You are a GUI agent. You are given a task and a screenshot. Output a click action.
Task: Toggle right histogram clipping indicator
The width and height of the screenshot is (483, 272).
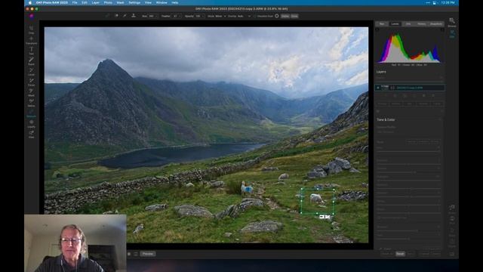(x=442, y=30)
